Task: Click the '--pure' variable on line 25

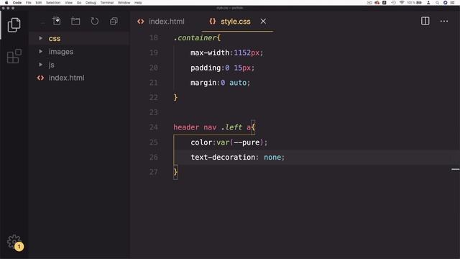Action: coord(247,142)
